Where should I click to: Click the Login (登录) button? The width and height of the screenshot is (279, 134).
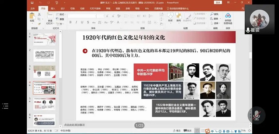click(x=218, y=3)
